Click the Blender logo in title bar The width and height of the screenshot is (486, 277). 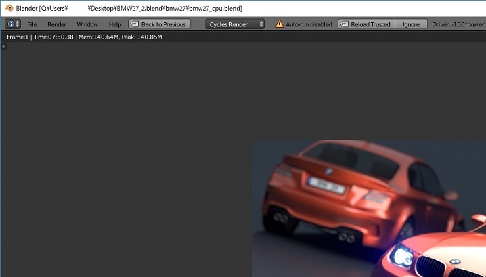[9, 7]
